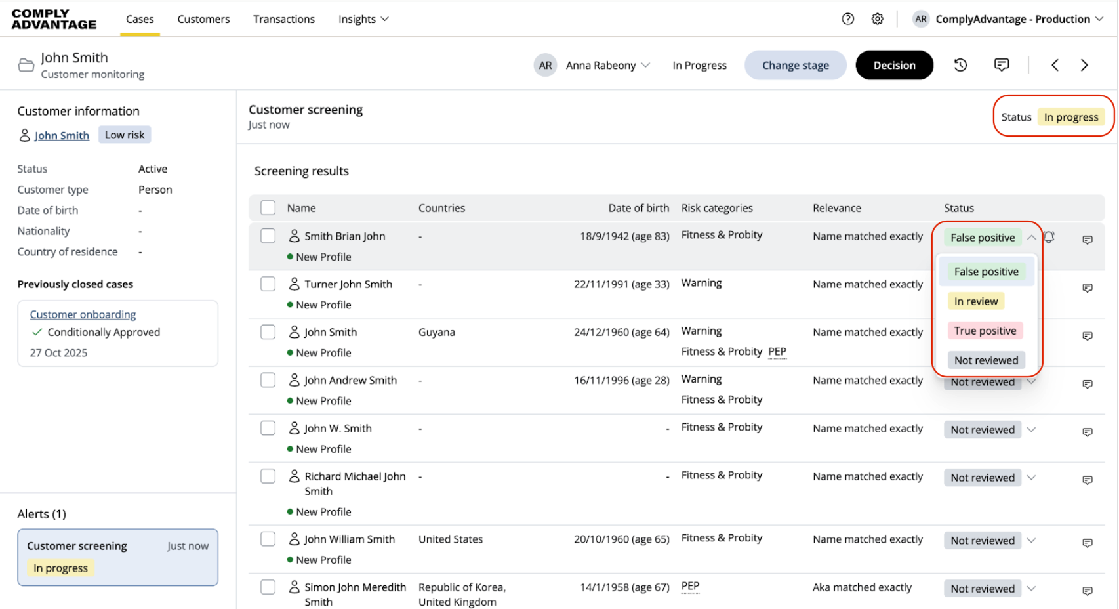Go to next case with right arrow
This screenshot has width=1119, height=609.
point(1084,65)
